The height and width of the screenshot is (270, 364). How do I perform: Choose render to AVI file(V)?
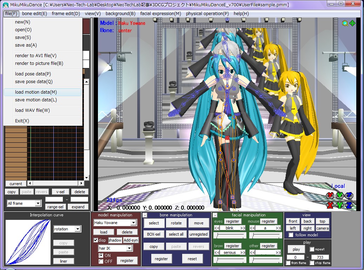(43, 56)
